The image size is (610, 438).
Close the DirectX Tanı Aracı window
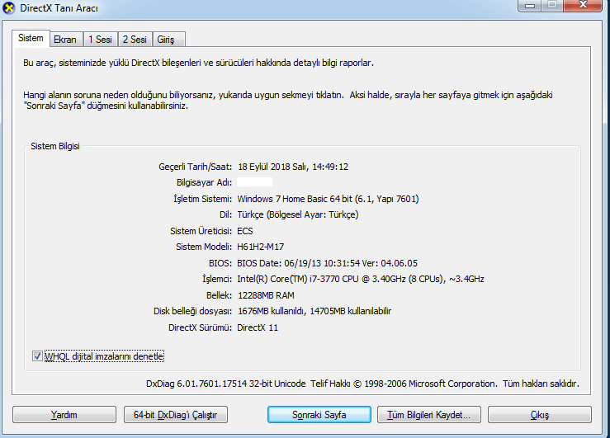click(583, 5)
